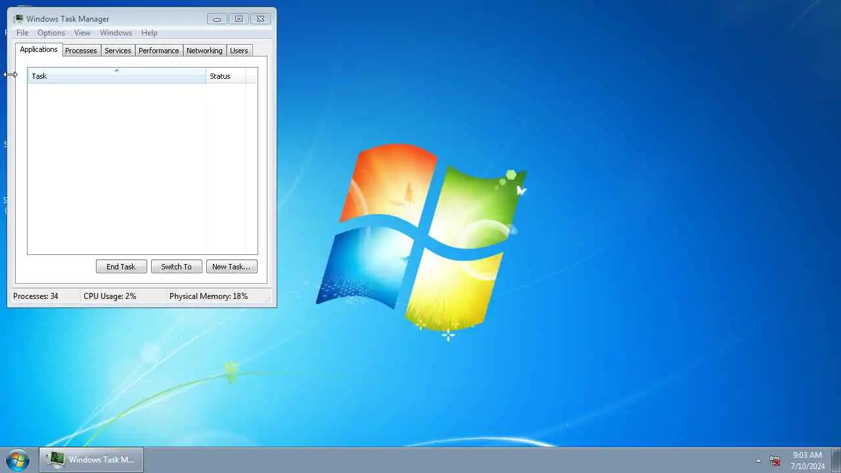Screen dimensions: 841x473
Task: Click the Processes: 34 status text
Action: (35, 296)
